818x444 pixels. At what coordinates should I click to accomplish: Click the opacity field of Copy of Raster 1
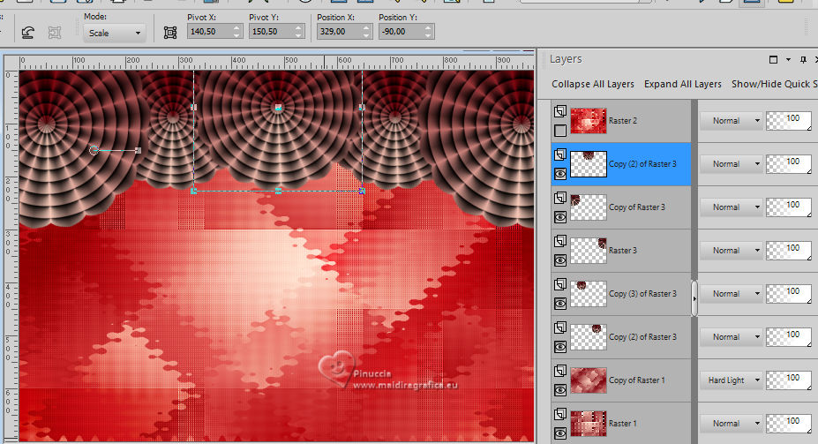(x=788, y=380)
